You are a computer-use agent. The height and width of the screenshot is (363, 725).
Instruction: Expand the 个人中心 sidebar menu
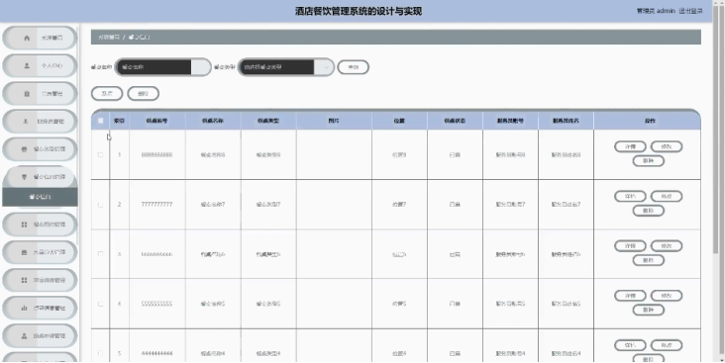click(x=40, y=66)
